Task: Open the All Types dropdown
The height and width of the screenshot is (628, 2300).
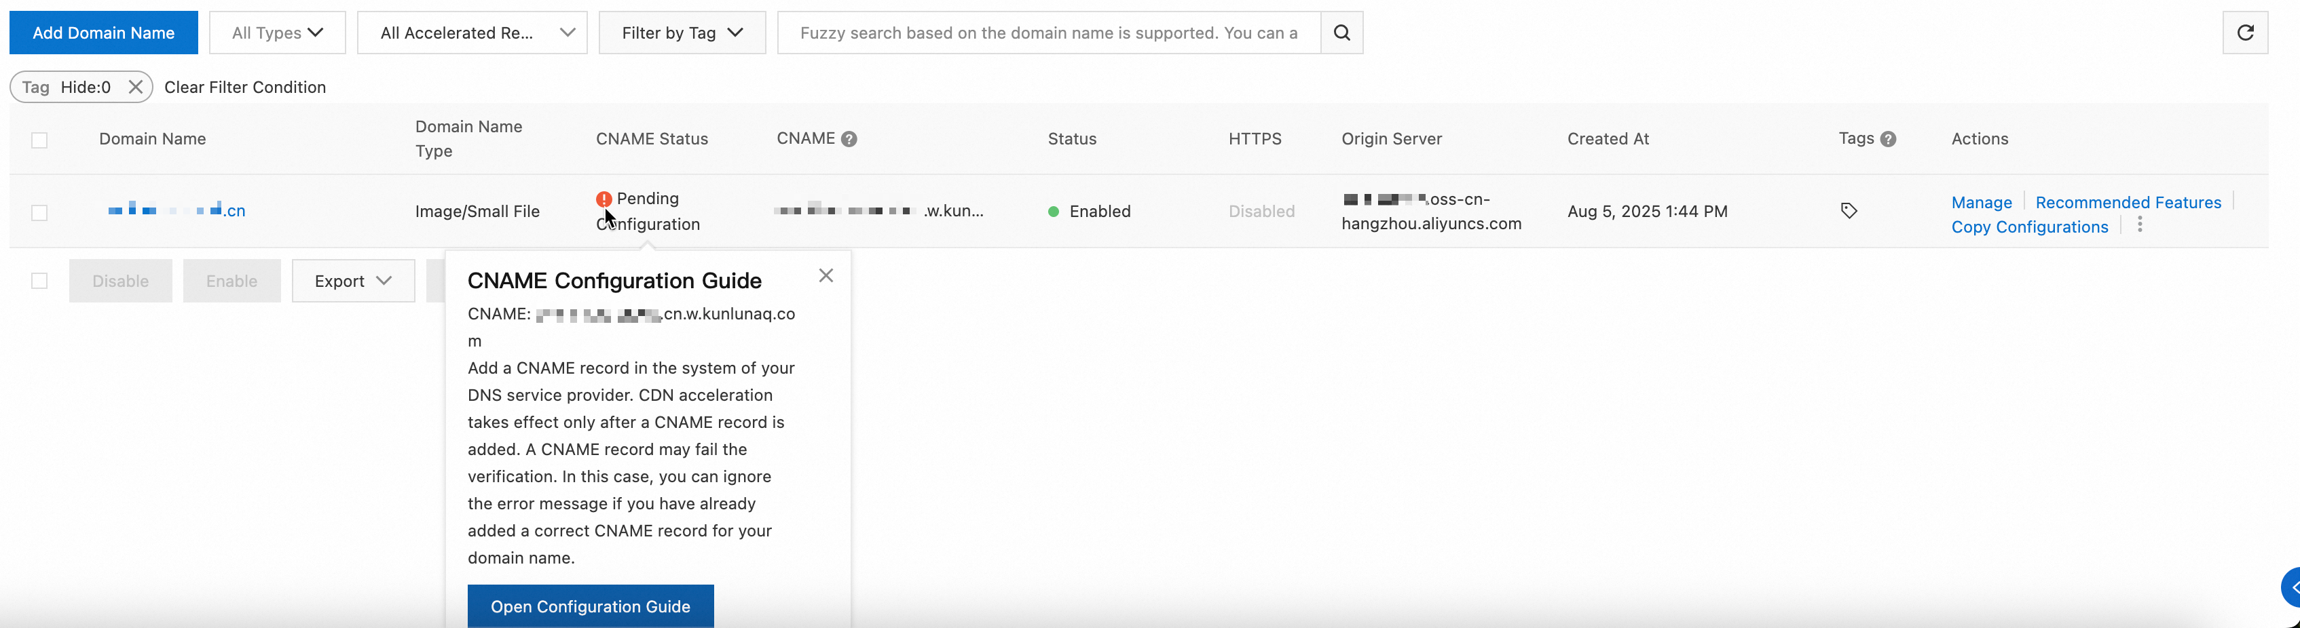Action: pyautogui.click(x=278, y=33)
